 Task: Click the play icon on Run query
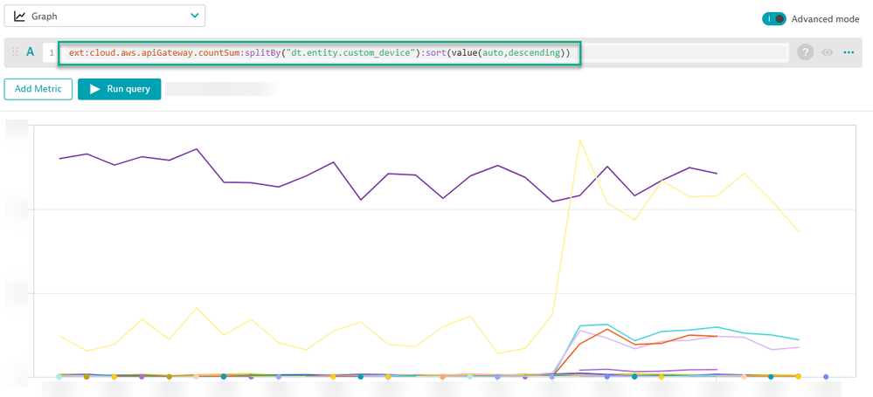point(94,89)
